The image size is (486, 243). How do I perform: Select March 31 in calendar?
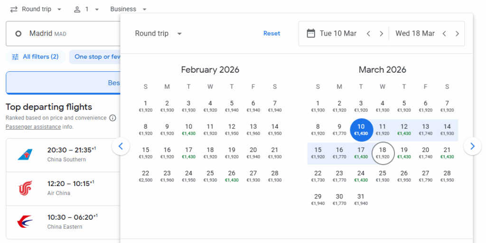361,200
